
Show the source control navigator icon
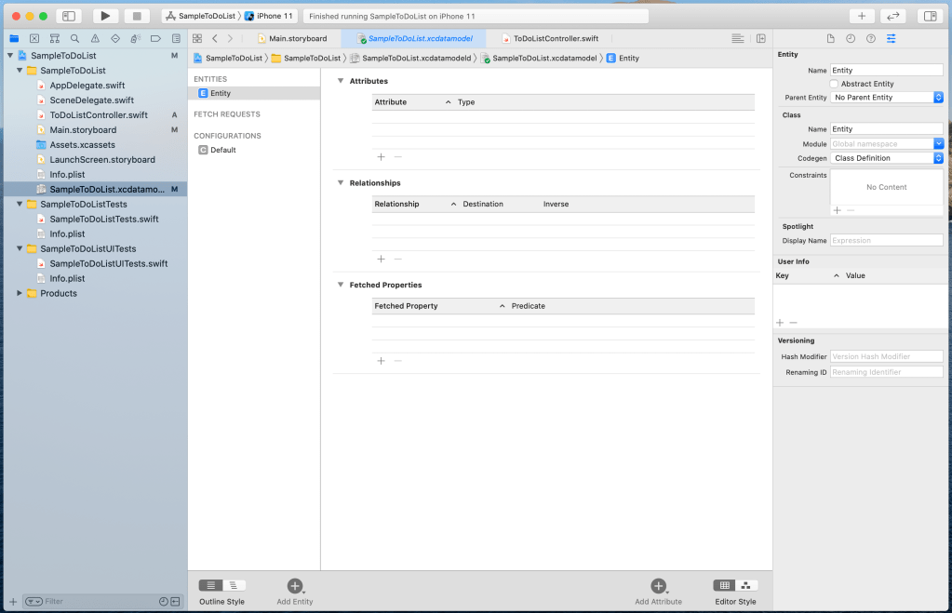pos(34,38)
